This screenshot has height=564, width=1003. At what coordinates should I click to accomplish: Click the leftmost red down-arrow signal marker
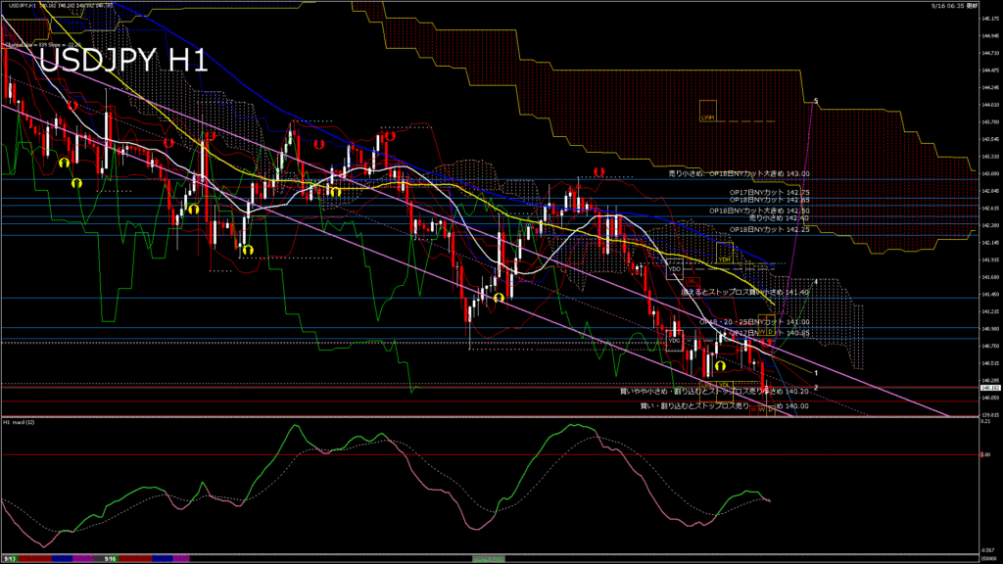tap(72, 105)
